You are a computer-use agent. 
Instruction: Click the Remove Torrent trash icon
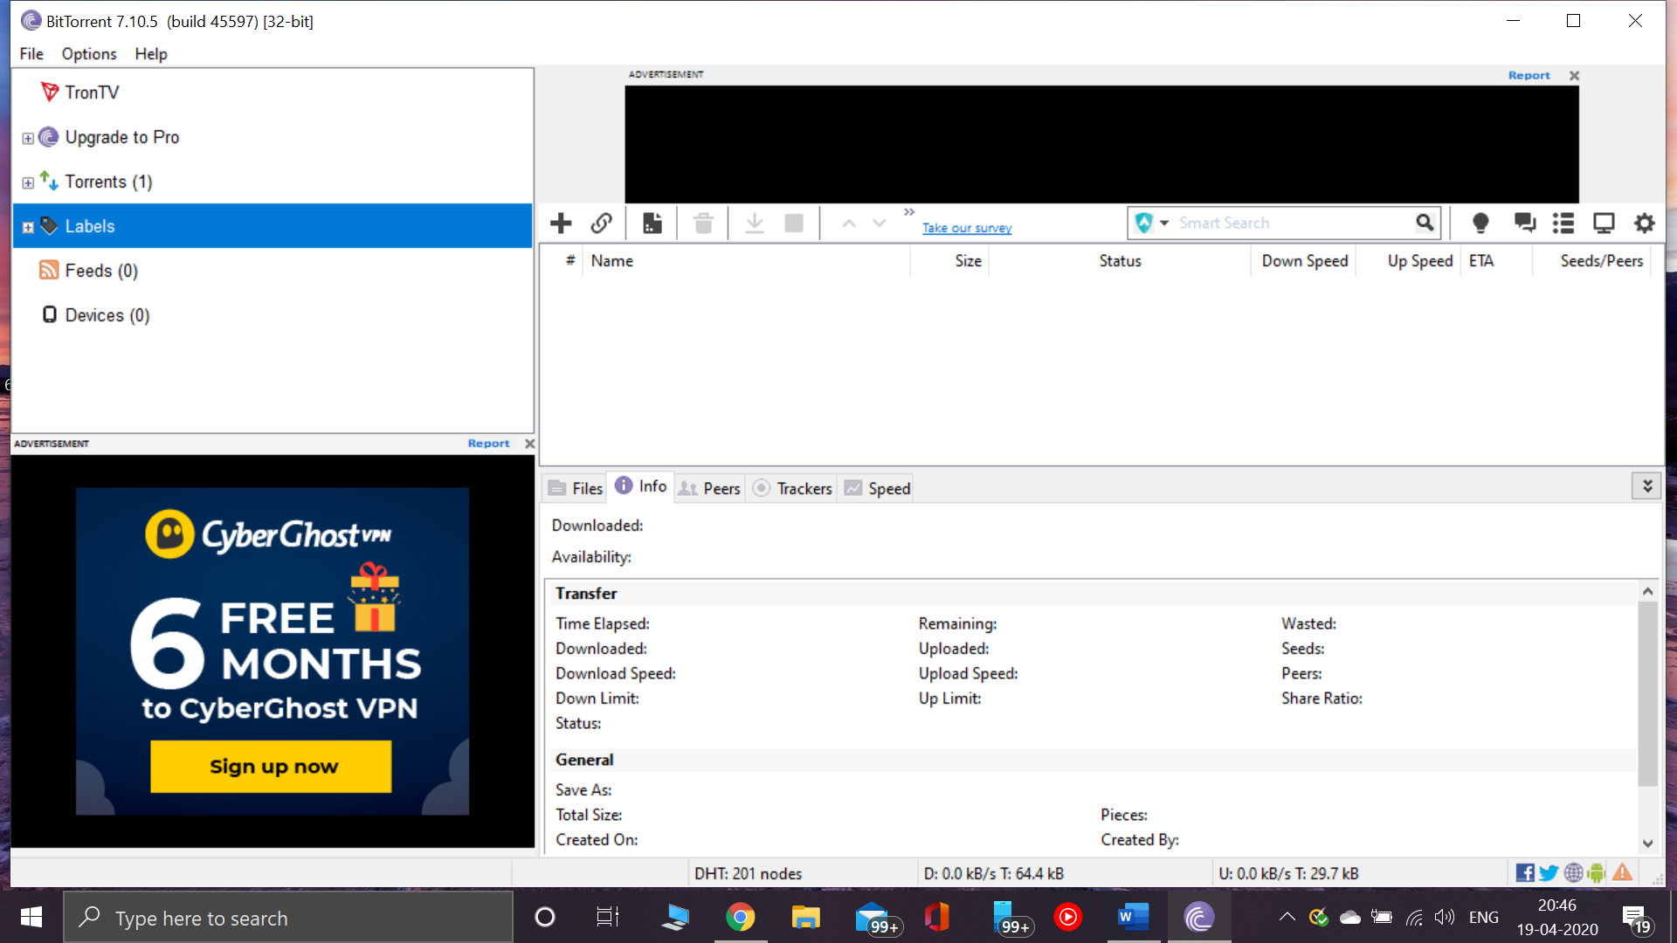[x=703, y=224]
